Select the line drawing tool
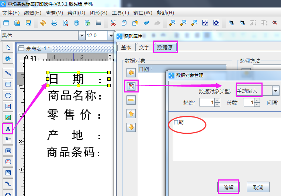Viewport: 281px width, 196px height. 8,73
